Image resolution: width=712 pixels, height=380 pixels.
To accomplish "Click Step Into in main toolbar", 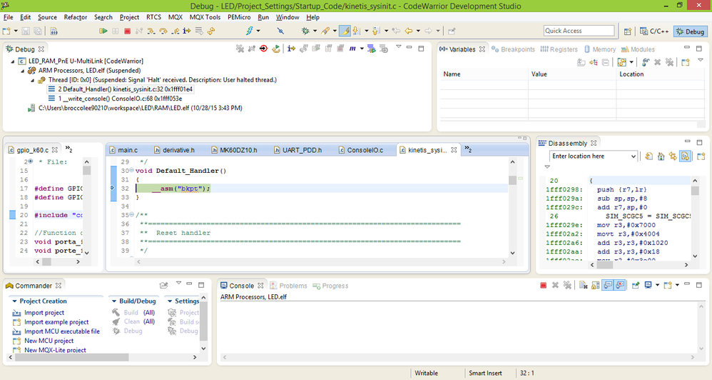I will click(x=151, y=31).
